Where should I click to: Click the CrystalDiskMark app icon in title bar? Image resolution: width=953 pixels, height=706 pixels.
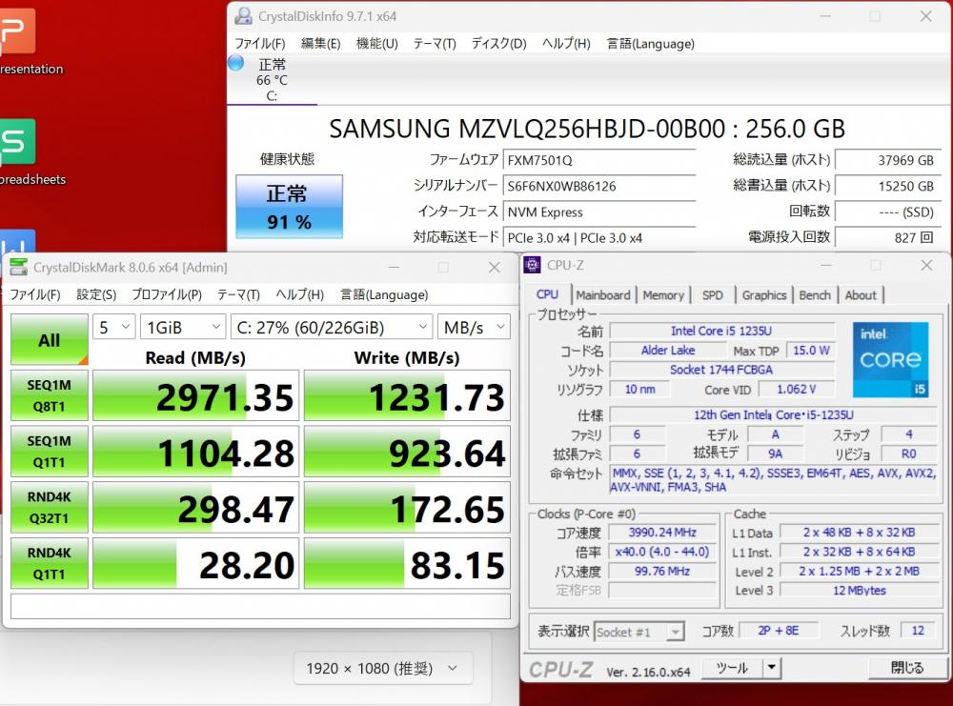click(19, 267)
